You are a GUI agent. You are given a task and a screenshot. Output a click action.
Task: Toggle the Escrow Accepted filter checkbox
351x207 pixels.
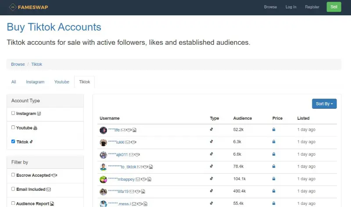[x=13, y=175]
